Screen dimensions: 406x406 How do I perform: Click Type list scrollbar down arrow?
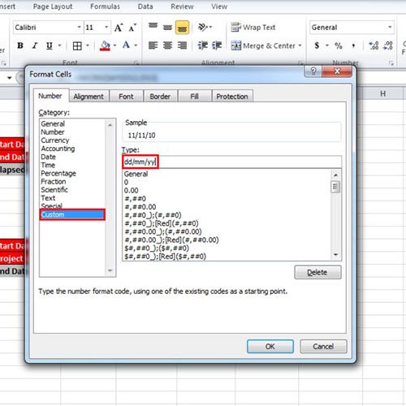(335, 254)
